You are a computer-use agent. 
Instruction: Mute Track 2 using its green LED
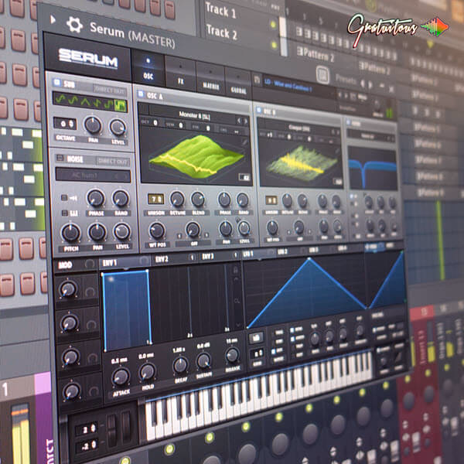pos(274,45)
